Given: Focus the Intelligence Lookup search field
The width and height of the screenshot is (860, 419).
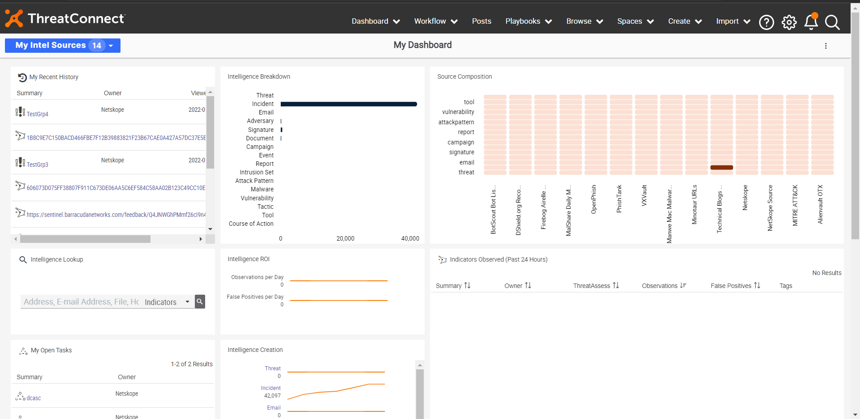Looking at the screenshot, I should [x=81, y=302].
